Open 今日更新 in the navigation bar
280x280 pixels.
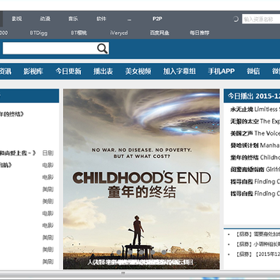[x=68, y=72]
